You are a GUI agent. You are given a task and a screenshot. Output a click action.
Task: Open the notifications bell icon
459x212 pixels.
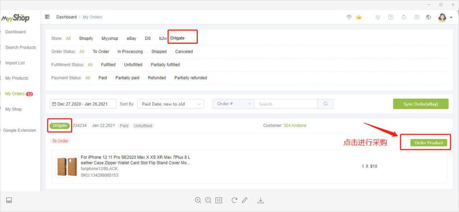[x=404, y=17]
